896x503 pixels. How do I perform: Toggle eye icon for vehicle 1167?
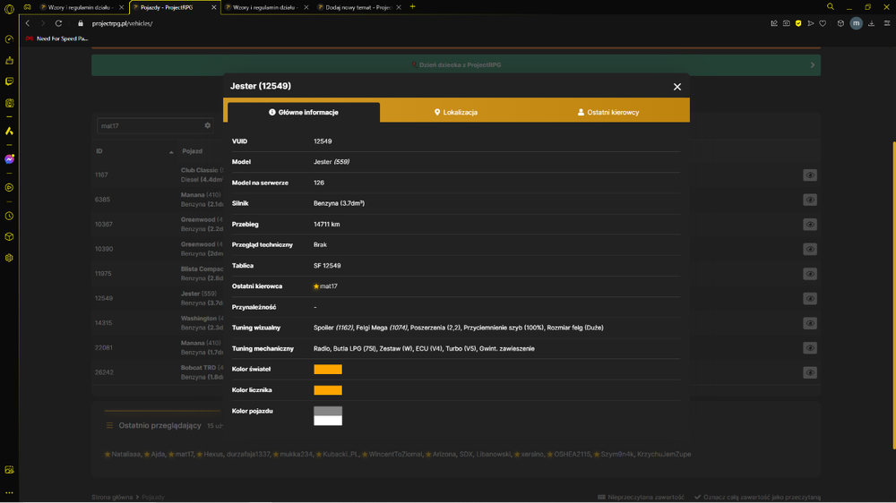coord(810,175)
